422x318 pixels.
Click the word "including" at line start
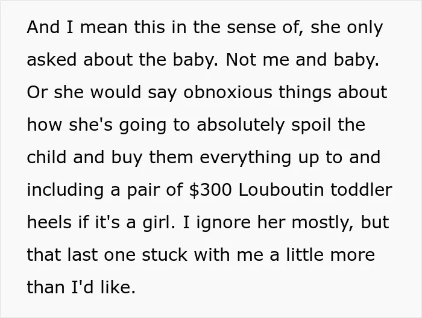65,190
